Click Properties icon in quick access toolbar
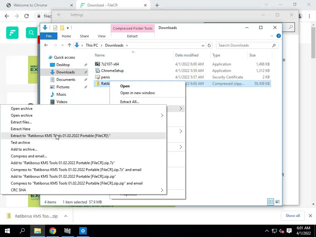The height and width of the screenshot is (237, 316). (55, 28)
